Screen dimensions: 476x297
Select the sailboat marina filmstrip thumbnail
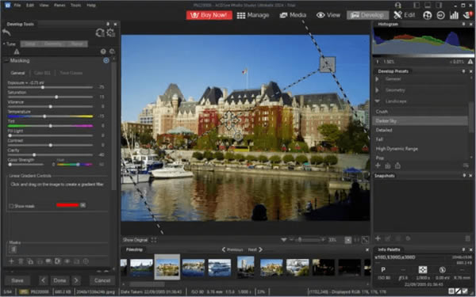pyautogui.click(x=194, y=268)
